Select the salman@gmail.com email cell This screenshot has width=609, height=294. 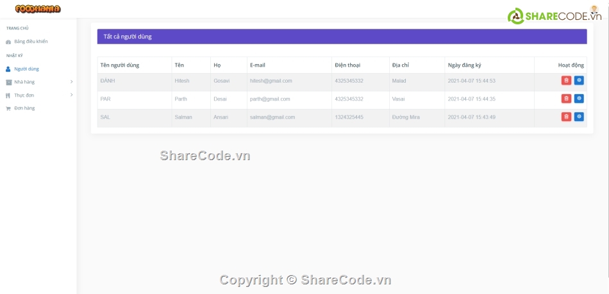(x=272, y=117)
